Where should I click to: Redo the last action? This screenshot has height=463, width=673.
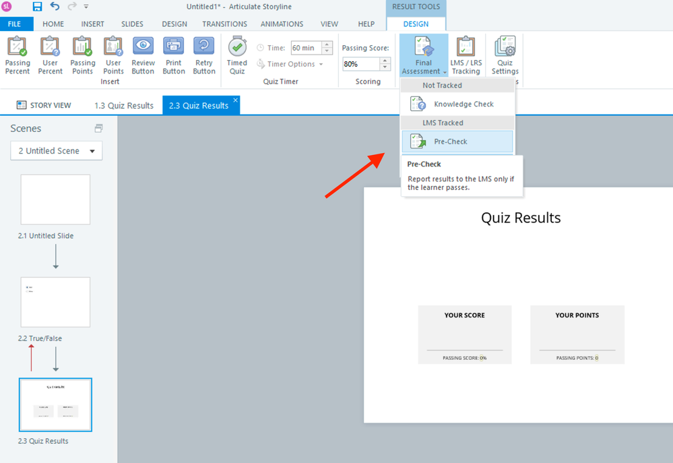click(71, 7)
